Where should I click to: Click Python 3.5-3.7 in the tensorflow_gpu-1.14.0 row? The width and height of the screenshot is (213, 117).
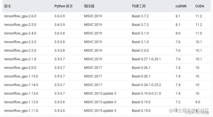60,85
